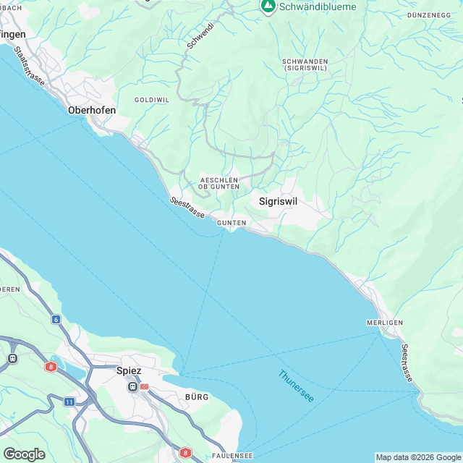Viewport: 463px width, 463px height.
Task: Click the Thunersee lake label
Action: click(x=296, y=386)
